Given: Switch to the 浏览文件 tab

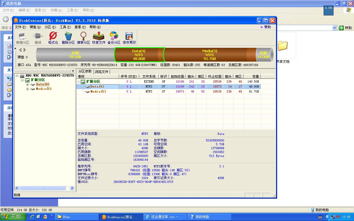Looking at the screenshot, I should 101,72.
